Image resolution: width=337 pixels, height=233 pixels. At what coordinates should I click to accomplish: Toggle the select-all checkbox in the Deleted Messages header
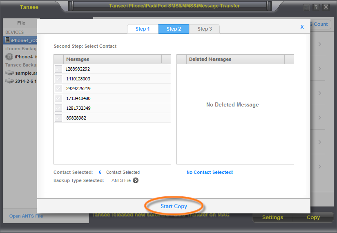[182, 59]
